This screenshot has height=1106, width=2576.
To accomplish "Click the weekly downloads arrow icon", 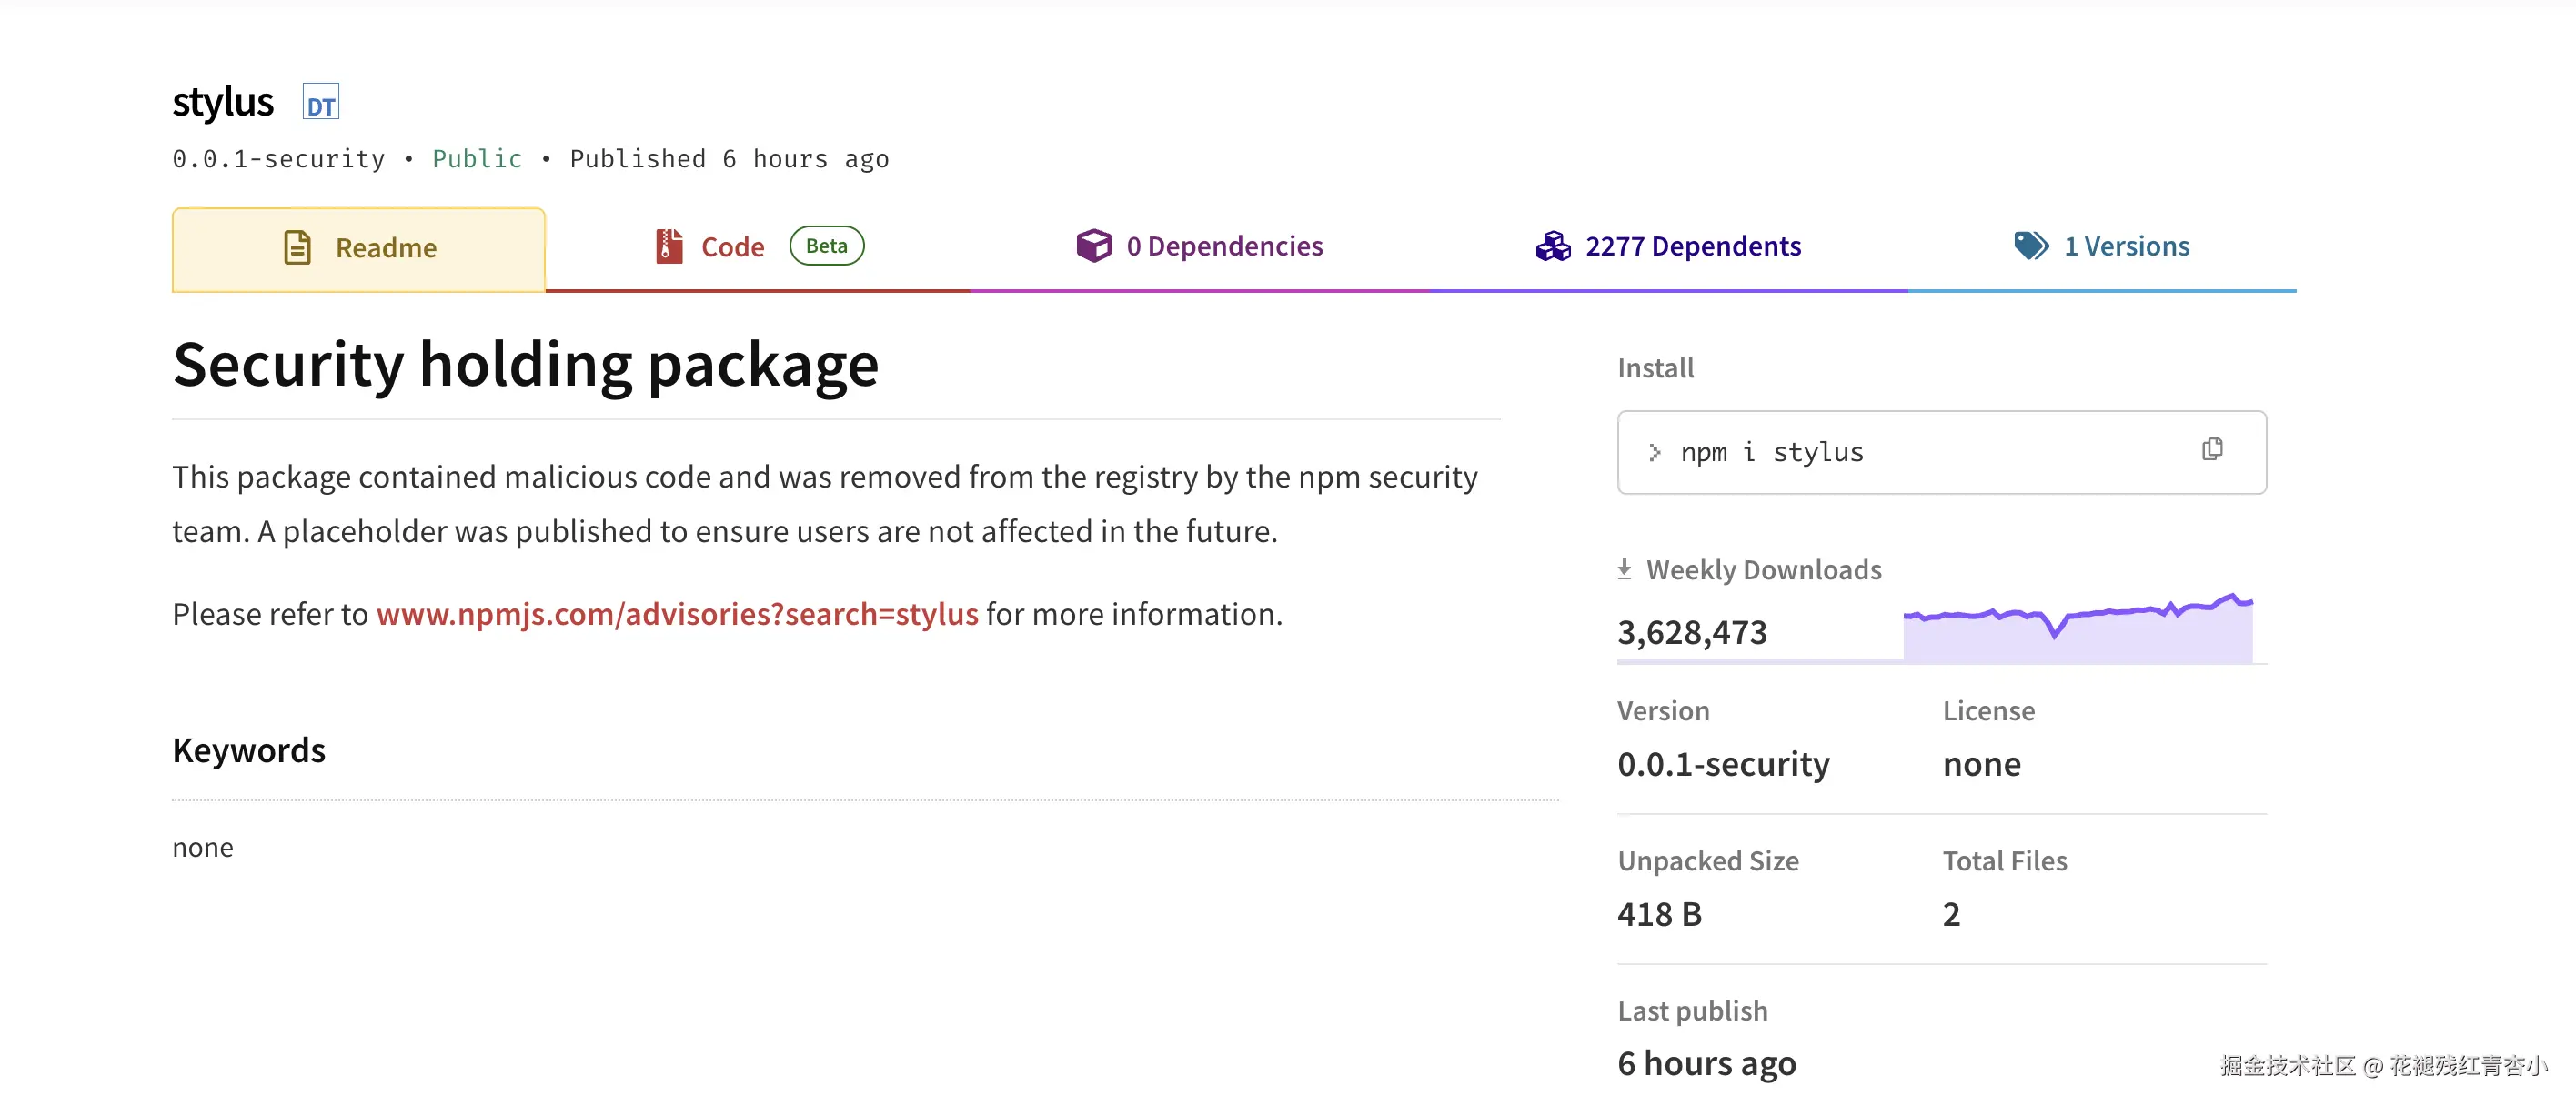I will 1624,569.
